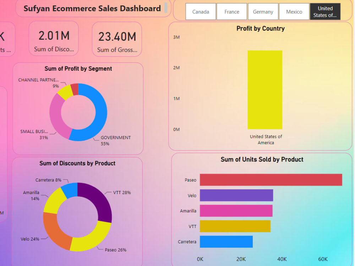The image size is (355, 266).
Task: Select the Germany filter button
Action: [263, 11]
